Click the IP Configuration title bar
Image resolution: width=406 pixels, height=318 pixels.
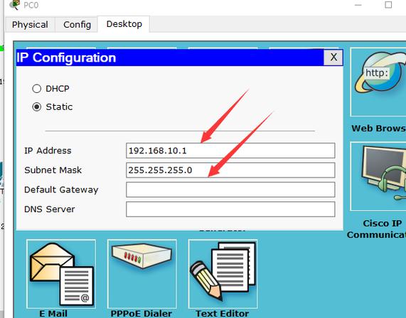tap(170, 57)
